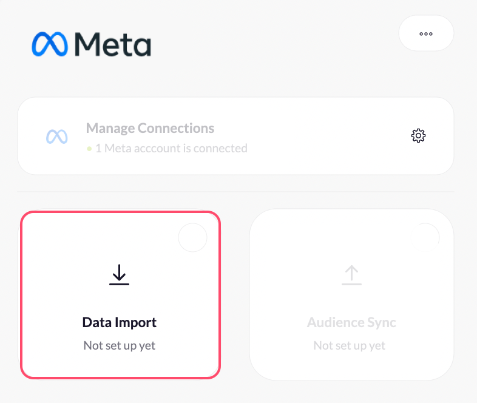Click '1 Meta acccount is connected' status text
477x403 pixels.
point(171,149)
